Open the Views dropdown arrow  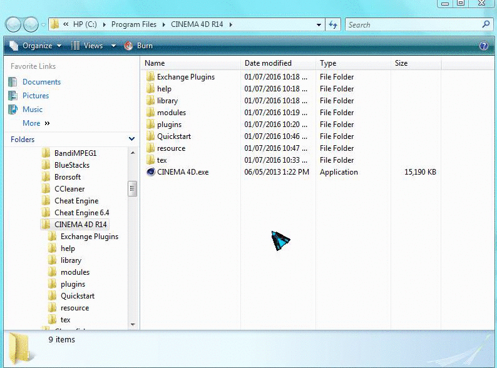113,46
